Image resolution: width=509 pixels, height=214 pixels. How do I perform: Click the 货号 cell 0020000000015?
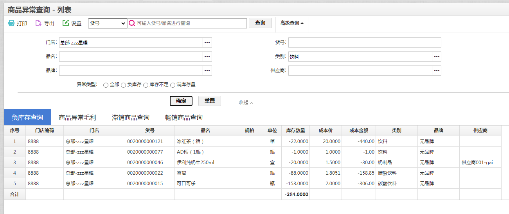coord(150,183)
